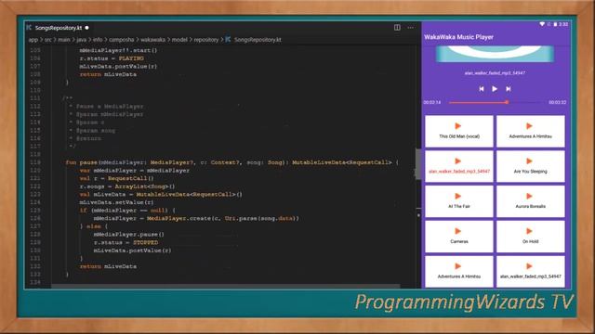Open the main breadcrumb segment
595x334 pixels.
[64, 39]
